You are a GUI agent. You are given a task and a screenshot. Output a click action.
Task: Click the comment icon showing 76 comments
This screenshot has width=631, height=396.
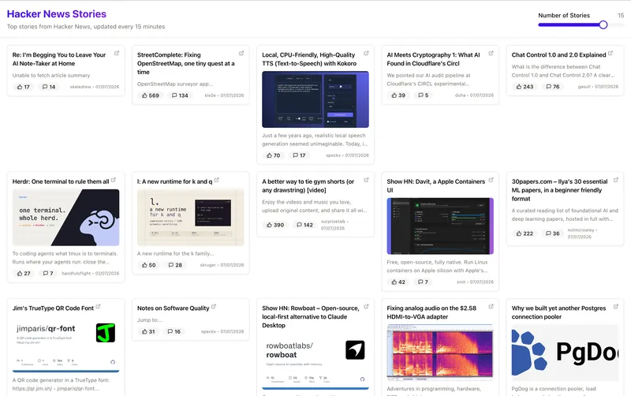click(548, 87)
